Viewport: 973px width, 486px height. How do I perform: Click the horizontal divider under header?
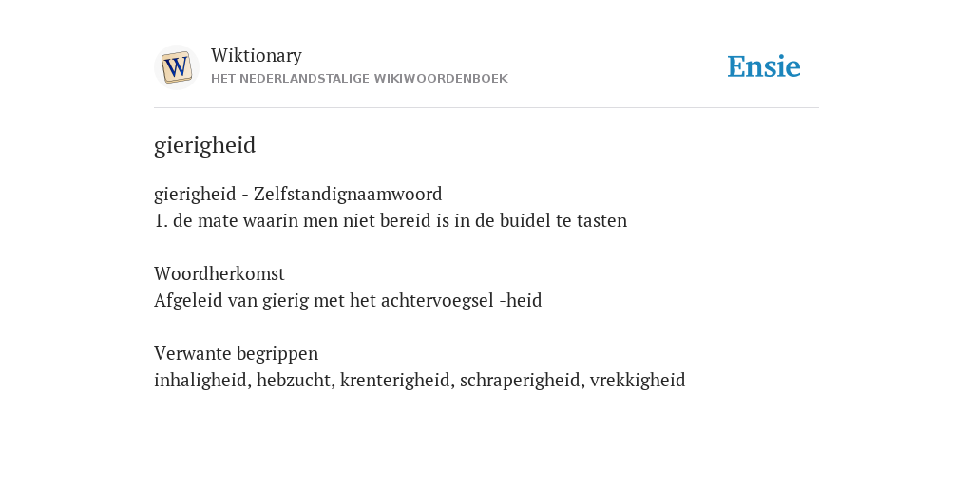pos(486,108)
